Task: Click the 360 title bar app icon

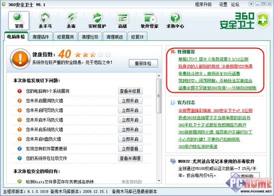Action: (3, 4)
